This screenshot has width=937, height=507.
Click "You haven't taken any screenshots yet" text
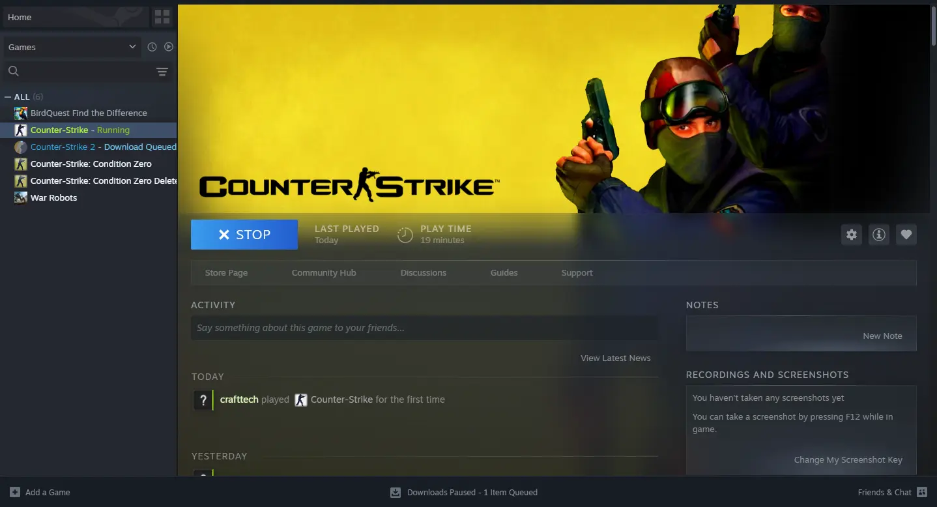pyautogui.click(x=768, y=398)
